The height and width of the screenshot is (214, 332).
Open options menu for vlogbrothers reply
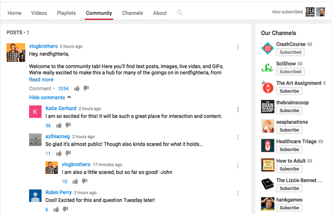238,165
